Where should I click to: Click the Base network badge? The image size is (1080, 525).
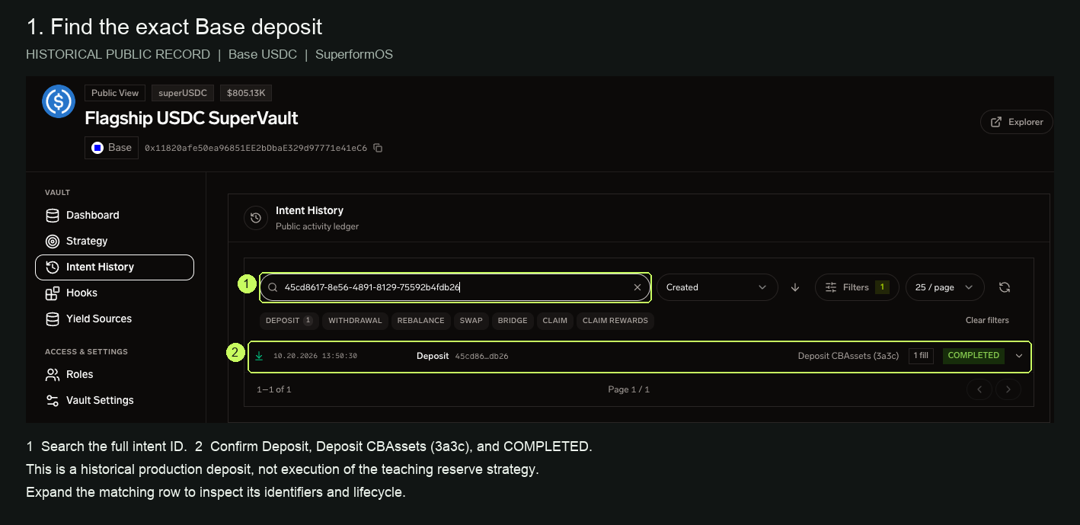[111, 148]
